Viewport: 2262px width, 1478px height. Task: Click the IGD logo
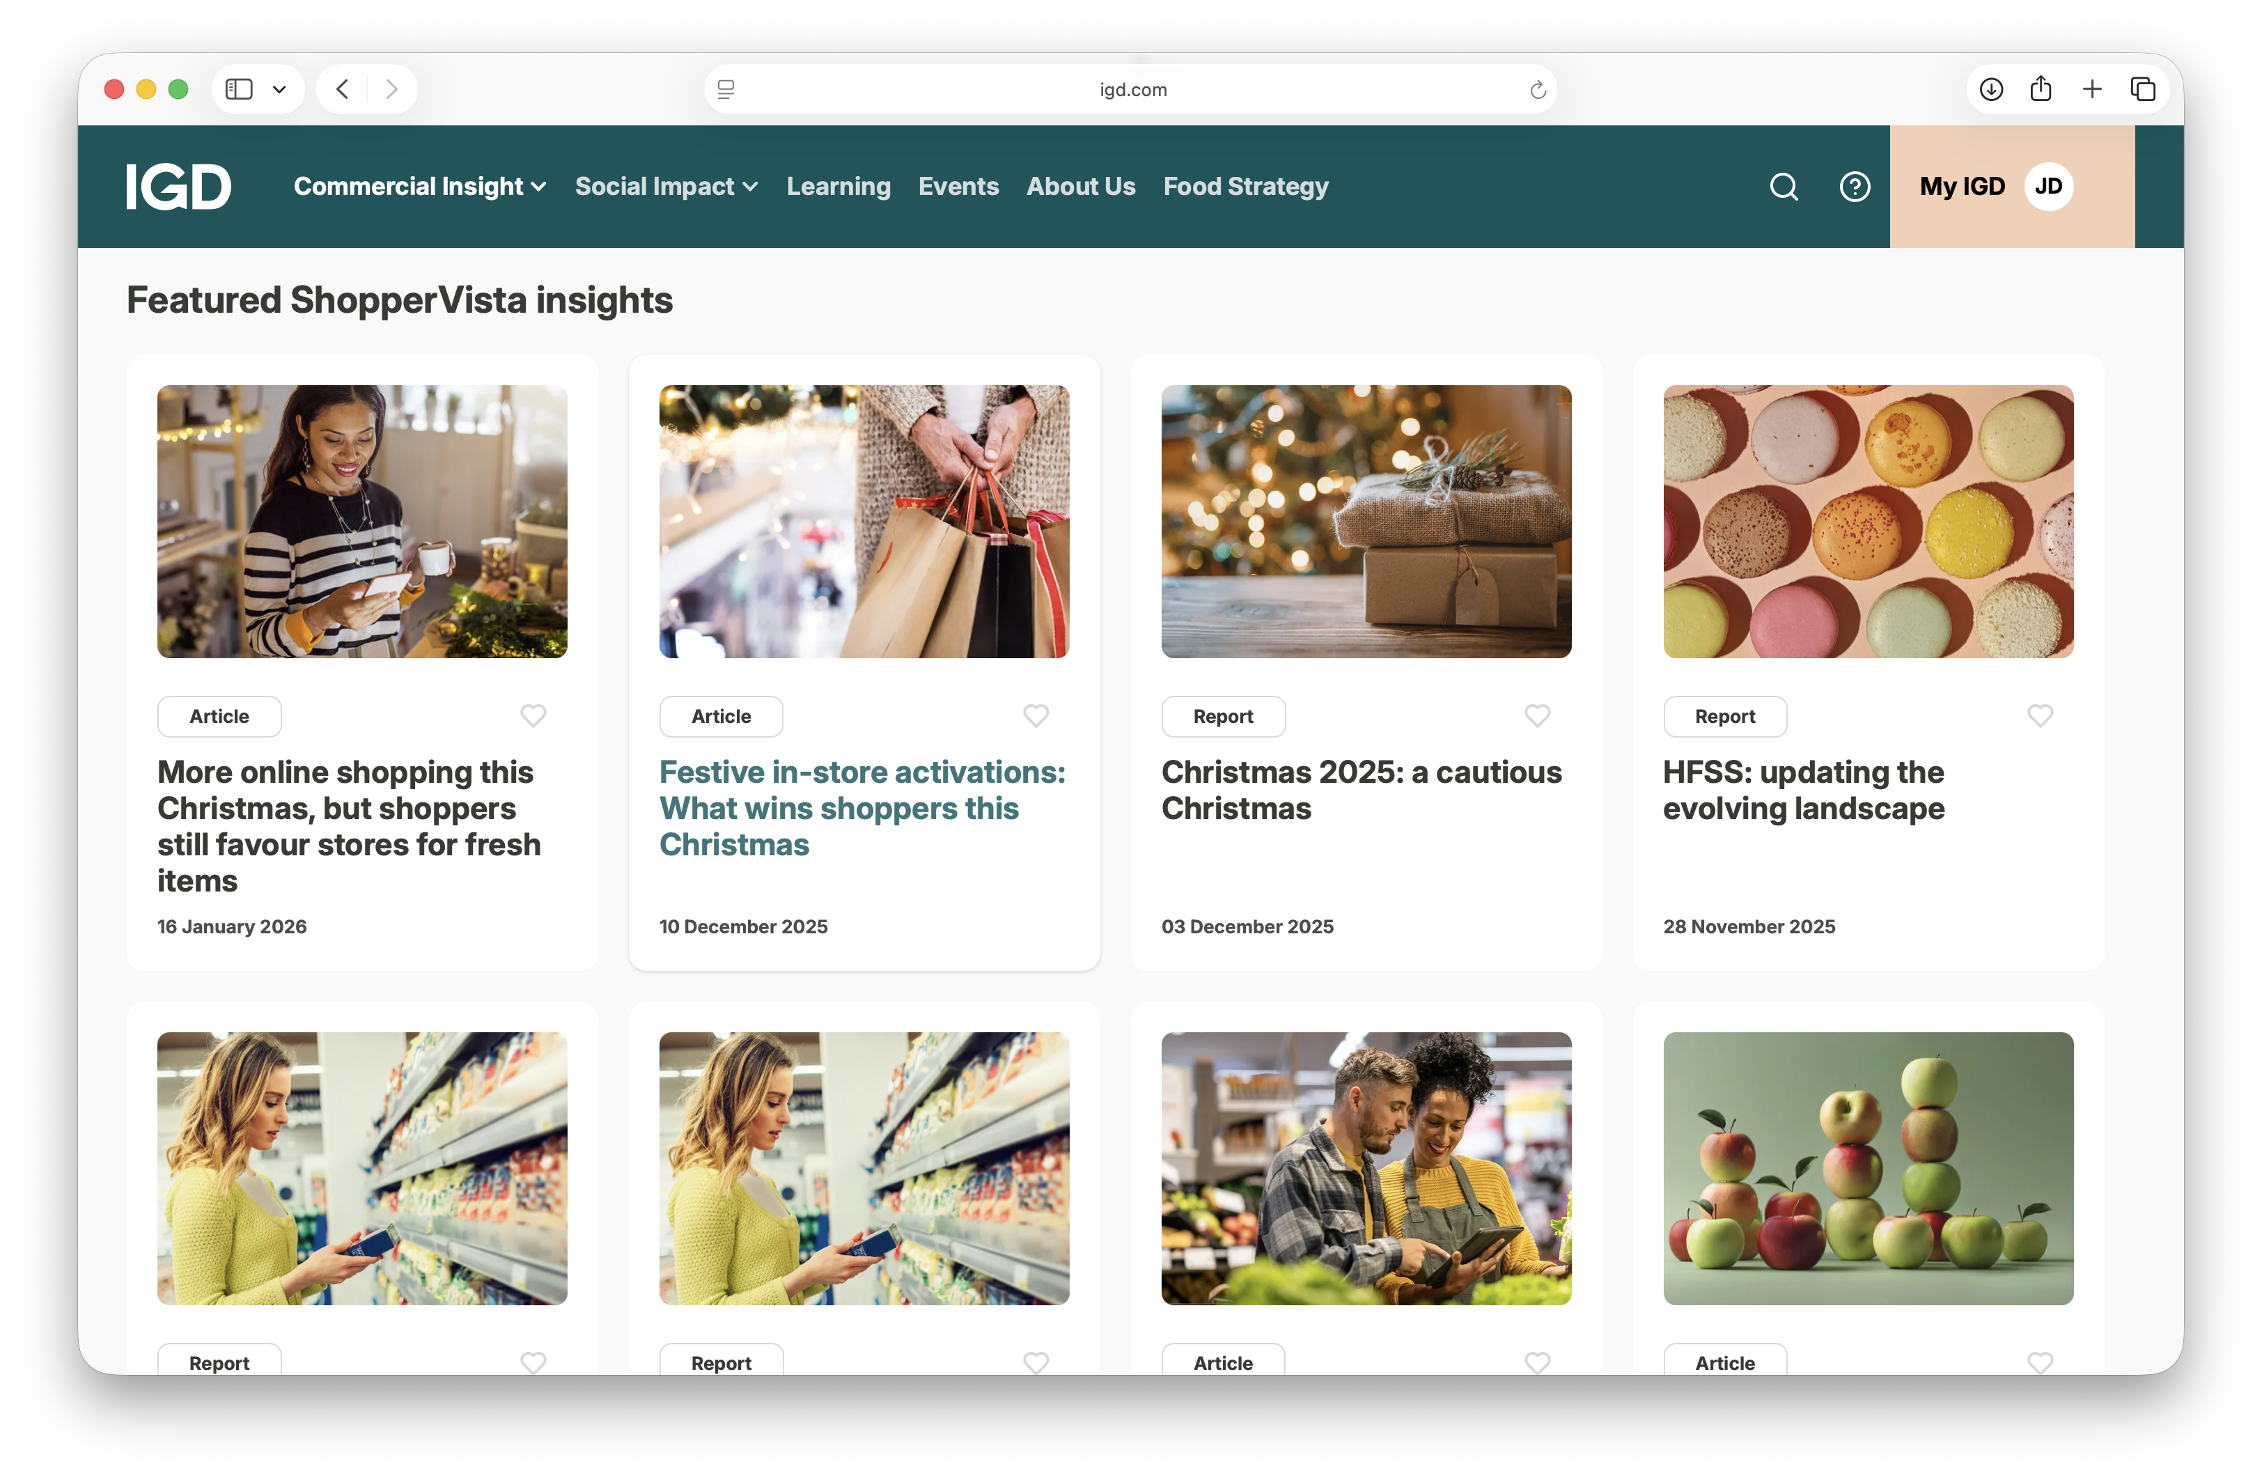179,186
